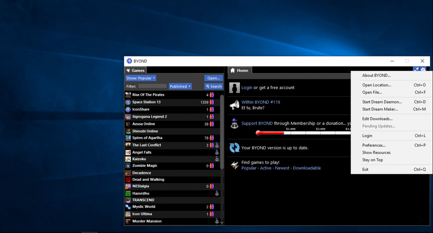This screenshot has height=233, width=433.
Task: Open Preferences... from the menu
Action: pos(391,145)
